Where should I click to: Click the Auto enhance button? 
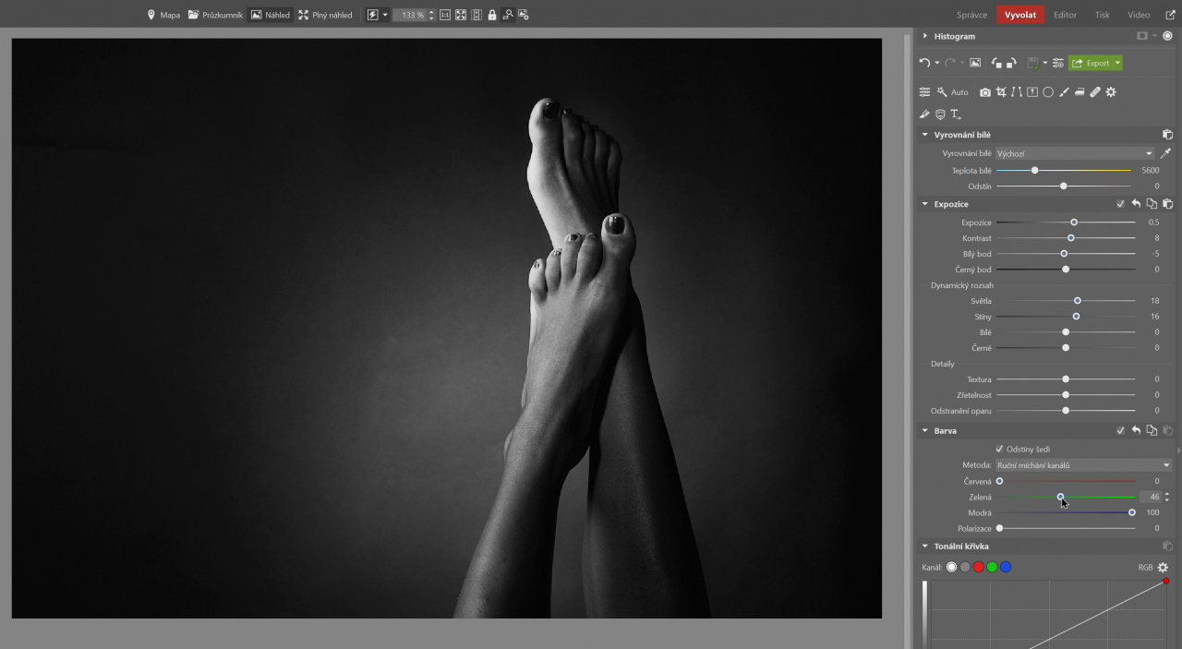953,92
